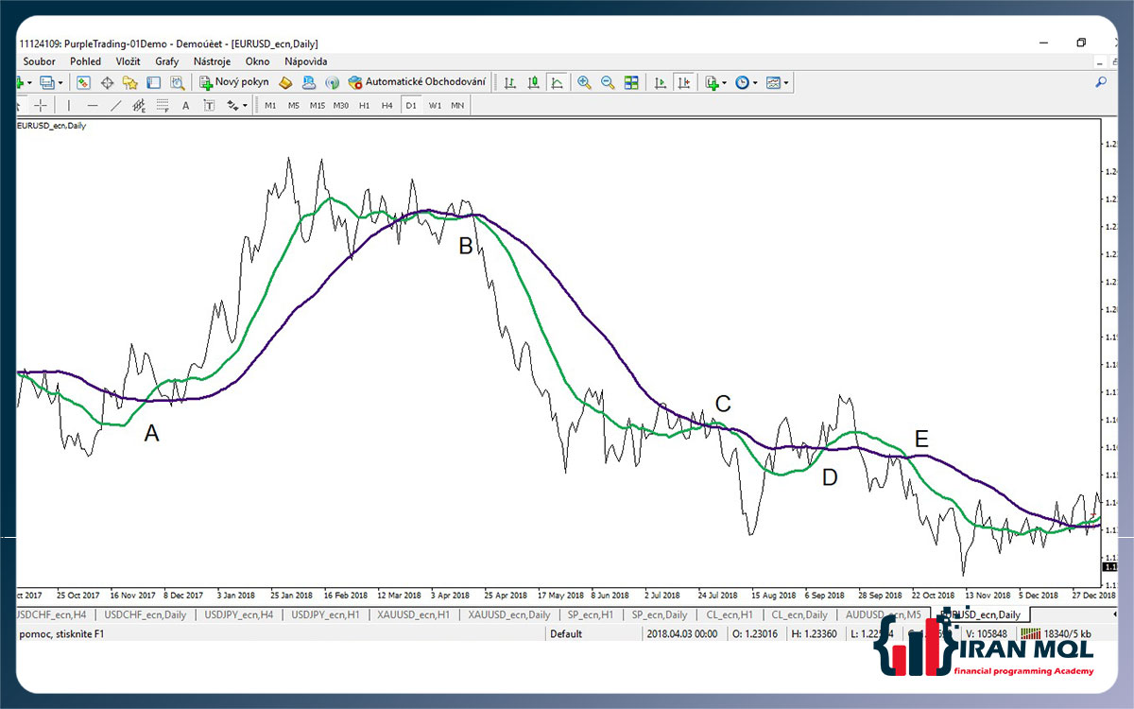Switch to M1 timeframe

[x=270, y=105]
